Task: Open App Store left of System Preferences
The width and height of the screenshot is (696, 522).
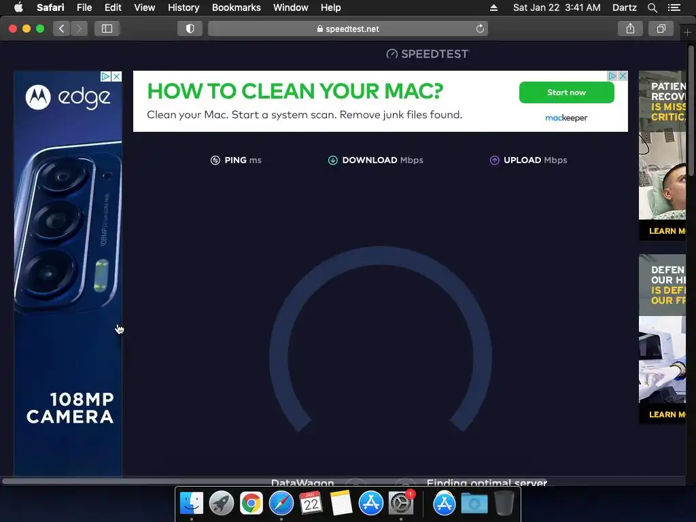Action: click(x=370, y=504)
